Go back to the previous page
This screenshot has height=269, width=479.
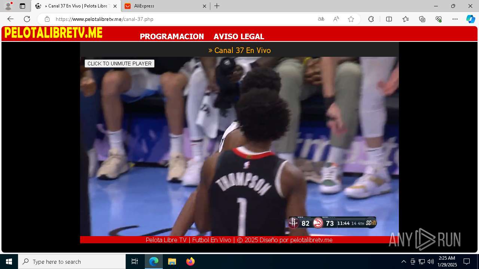pyautogui.click(x=10, y=19)
